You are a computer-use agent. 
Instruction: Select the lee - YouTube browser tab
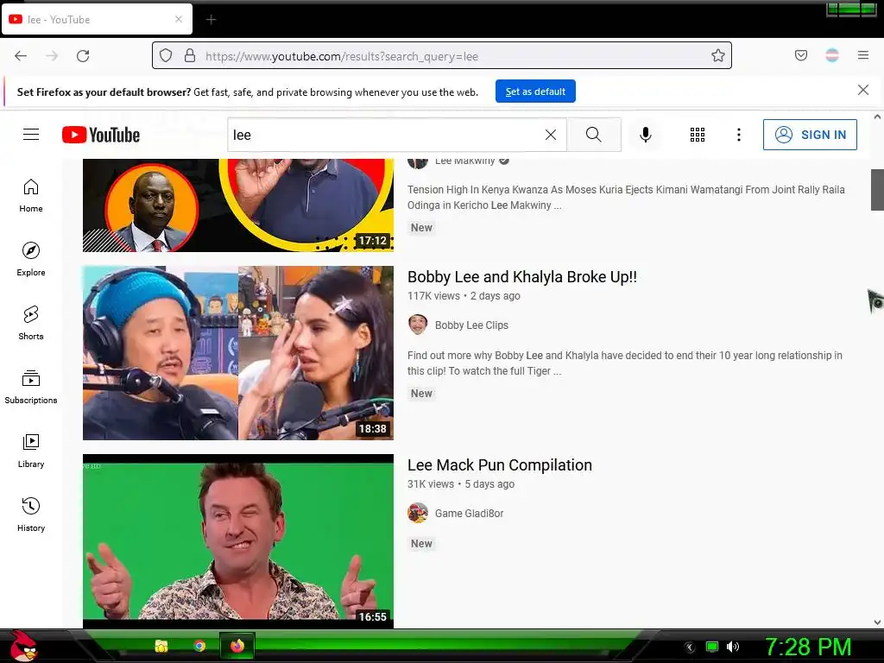(x=97, y=20)
